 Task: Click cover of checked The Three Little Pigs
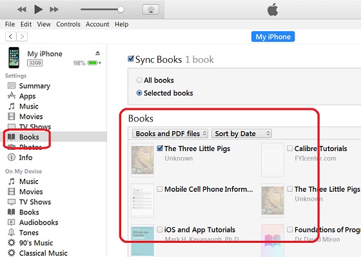point(142,160)
